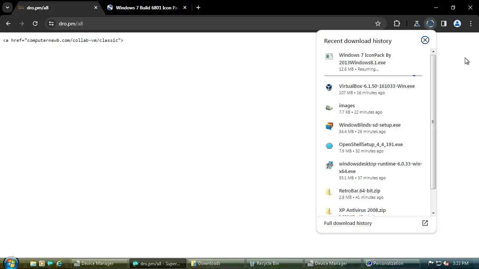Open the Personalization taskbar button
479x269 pixels.
coord(391,263)
